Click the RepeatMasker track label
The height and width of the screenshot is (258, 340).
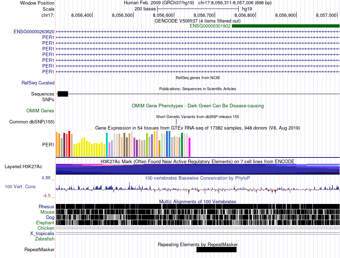pos(39,249)
